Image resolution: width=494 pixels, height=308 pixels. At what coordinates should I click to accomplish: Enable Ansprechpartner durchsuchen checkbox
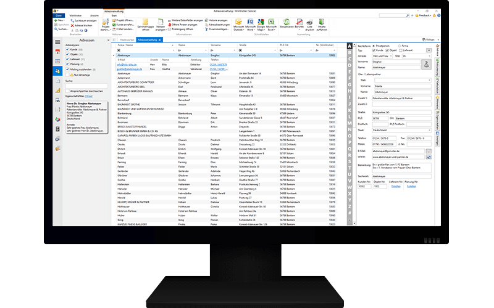67,91
